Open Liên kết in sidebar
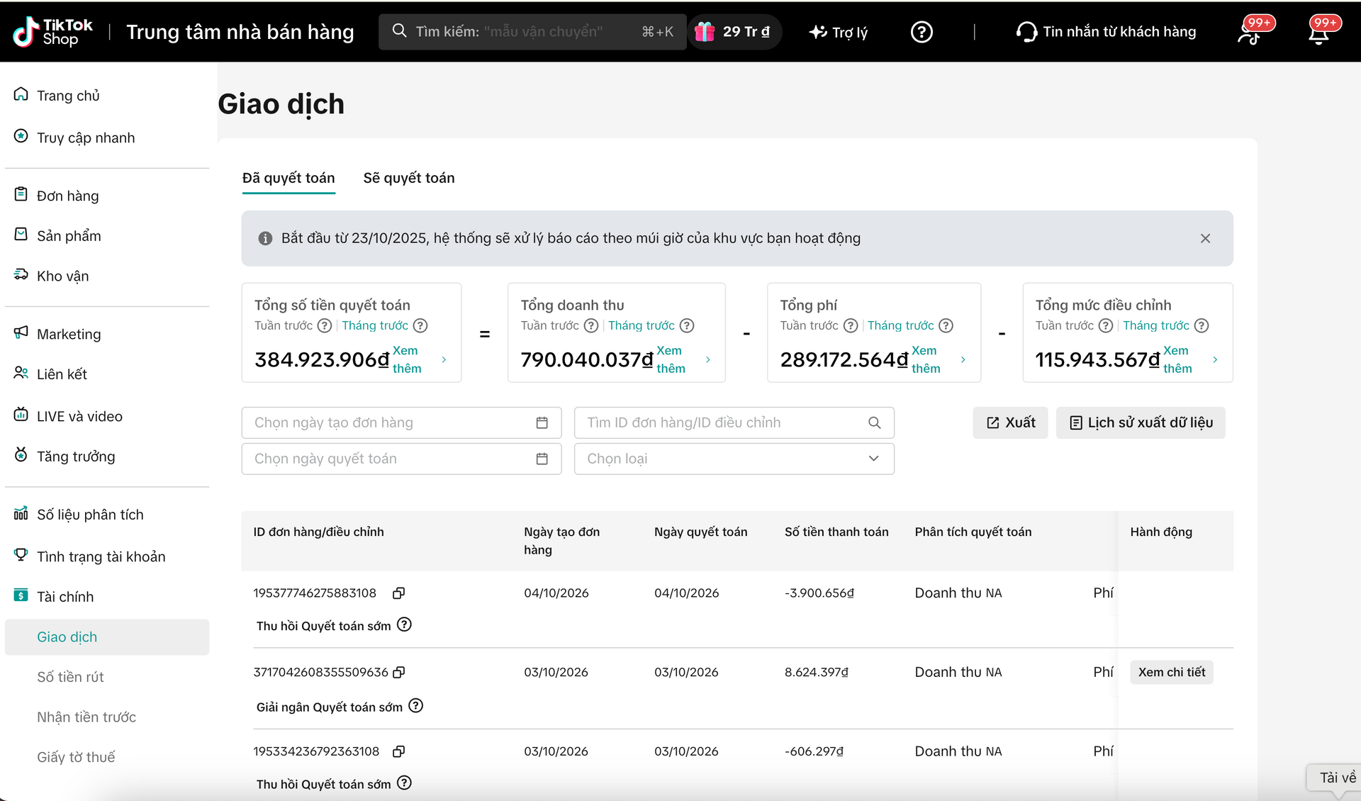 62,374
